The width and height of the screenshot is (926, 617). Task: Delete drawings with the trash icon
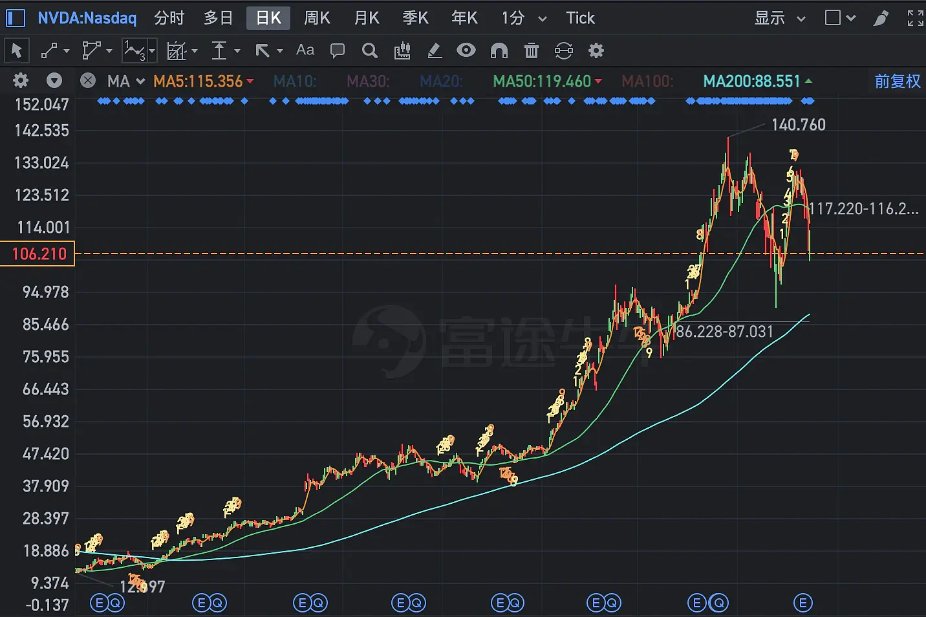click(x=532, y=50)
